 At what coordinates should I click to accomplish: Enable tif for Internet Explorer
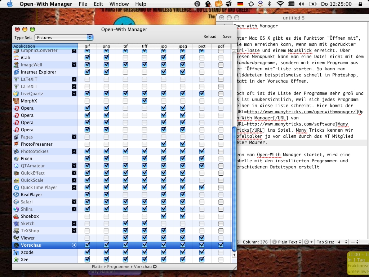coord(125,72)
